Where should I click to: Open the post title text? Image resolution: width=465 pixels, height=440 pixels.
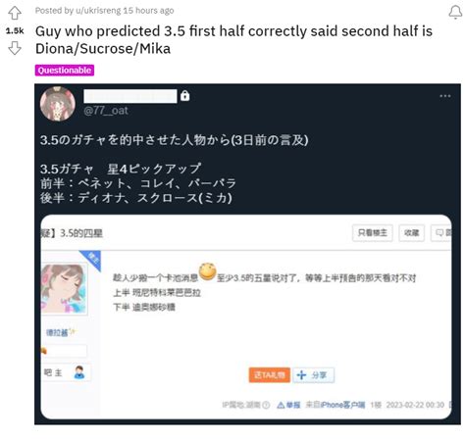point(233,40)
